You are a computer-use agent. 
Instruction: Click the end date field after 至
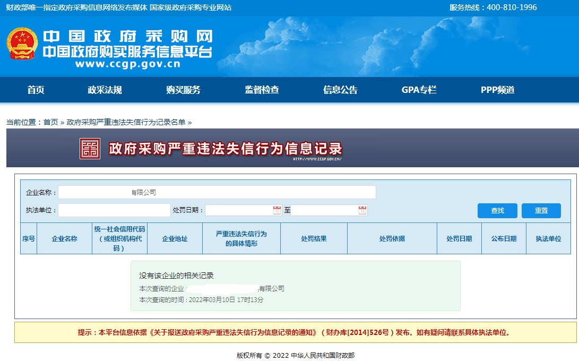[x=324, y=210]
